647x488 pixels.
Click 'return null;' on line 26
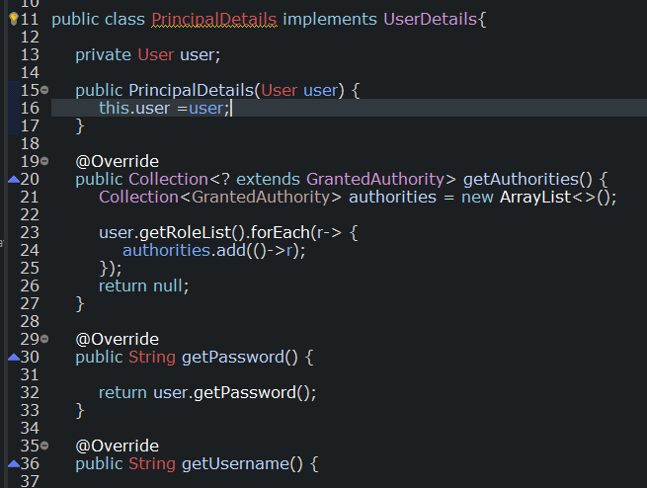(143, 285)
